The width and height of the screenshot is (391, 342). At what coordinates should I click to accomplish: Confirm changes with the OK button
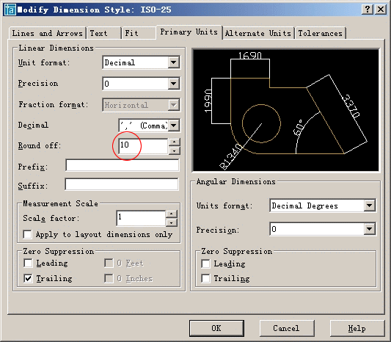point(216,328)
